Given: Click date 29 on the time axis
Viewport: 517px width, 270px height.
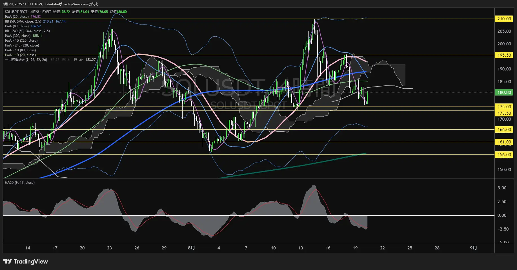Looking at the screenshot, I should point(164,248).
